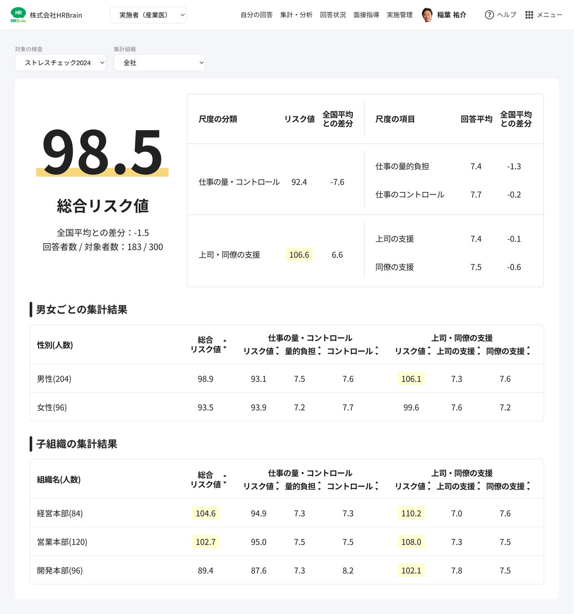Select the 経営本部(84) row name

60,513
